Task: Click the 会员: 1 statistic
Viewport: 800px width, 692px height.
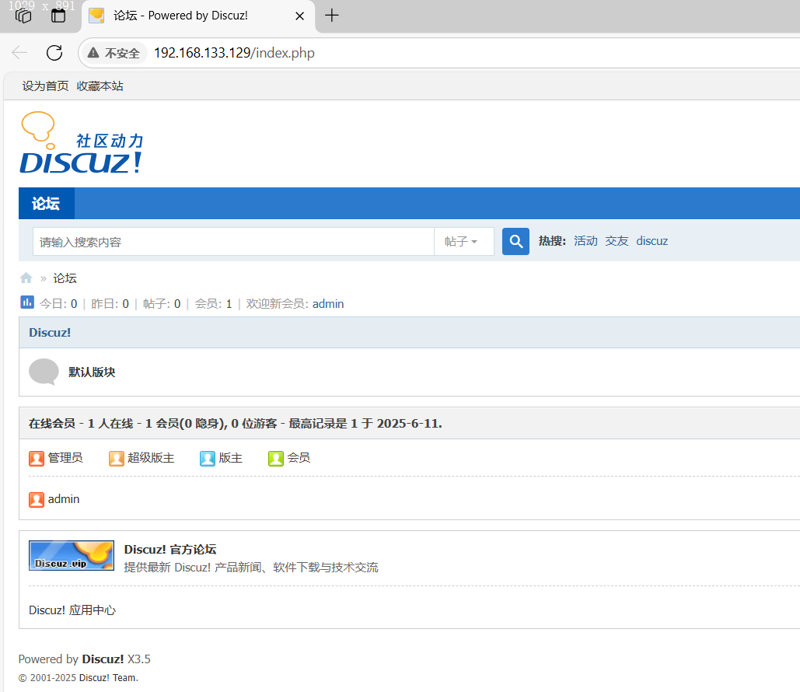Action: point(213,304)
